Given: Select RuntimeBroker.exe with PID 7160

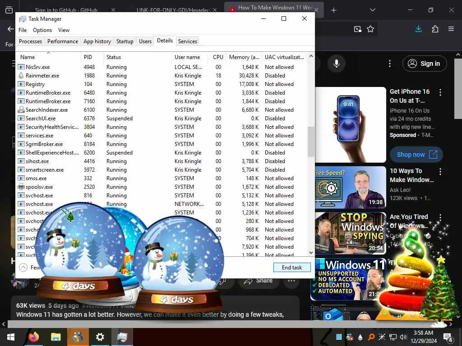Looking at the screenshot, I should [162, 101].
